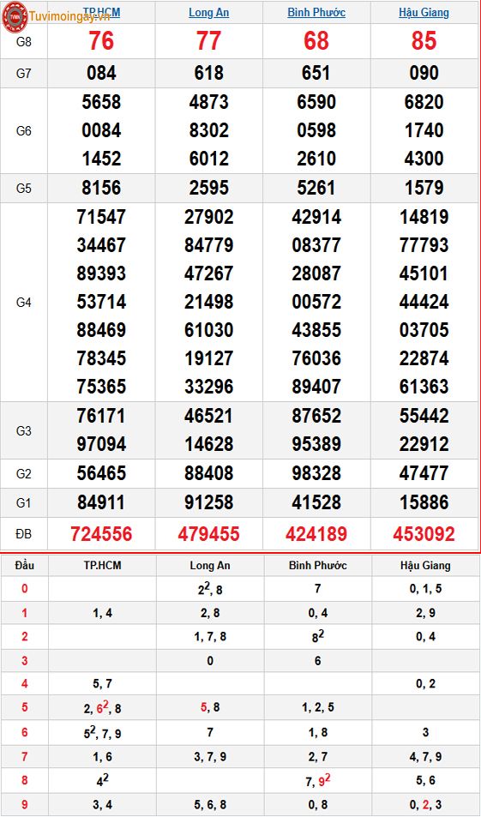The image size is (481, 817).
Task: Select the Hậu Giang special prize 453092
Action: pyautogui.click(x=424, y=533)
